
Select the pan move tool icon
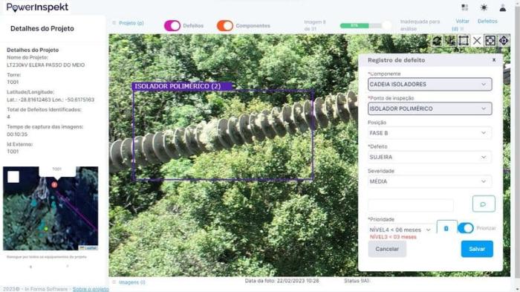[504, 40]
